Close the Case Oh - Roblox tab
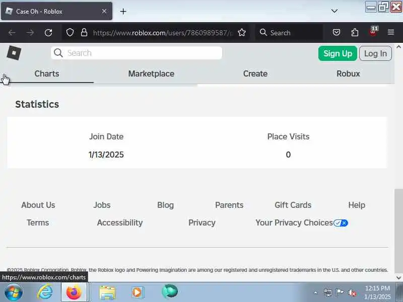This screenshot has width=403, height=302. point(104,11)
